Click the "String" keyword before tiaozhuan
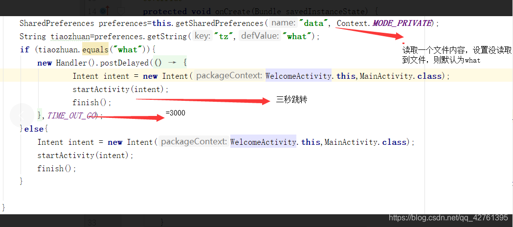 33,37
